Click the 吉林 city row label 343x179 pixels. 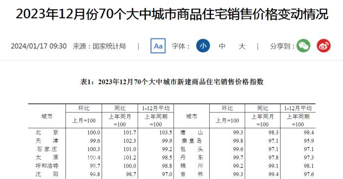192,174
